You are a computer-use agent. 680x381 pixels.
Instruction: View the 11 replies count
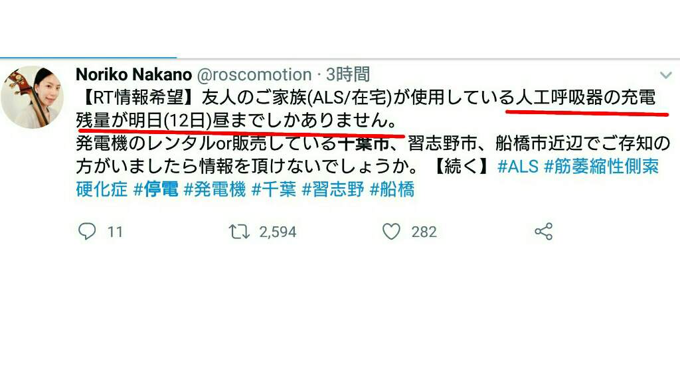coord(115,232)
